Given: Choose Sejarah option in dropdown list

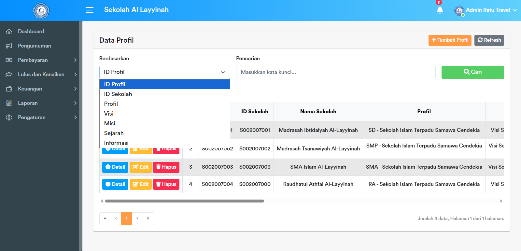Looking at the screenshot, I should click(x=114, y=133).
